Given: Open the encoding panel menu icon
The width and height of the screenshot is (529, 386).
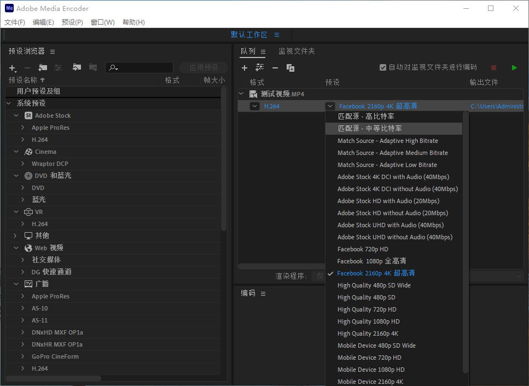Looking at the screenshot, I should (x=263, y=293).
